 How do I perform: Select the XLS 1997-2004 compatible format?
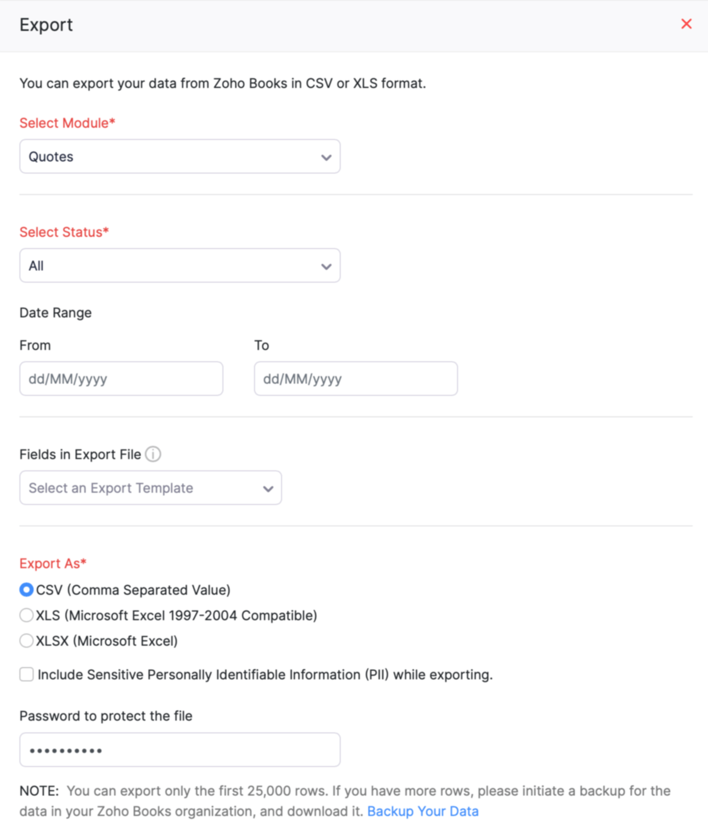(x=26, y=615)
